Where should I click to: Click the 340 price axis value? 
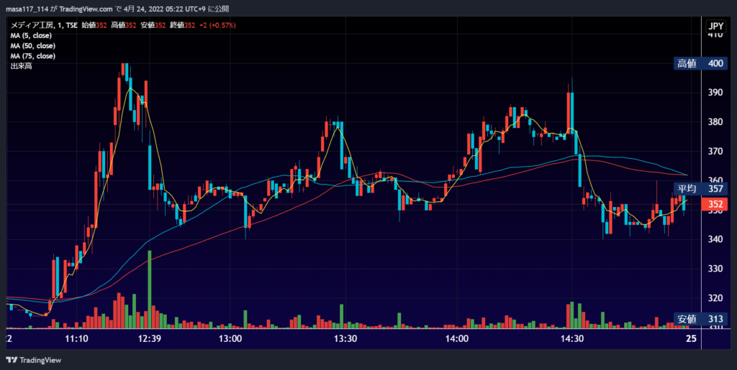pos(715,239)
